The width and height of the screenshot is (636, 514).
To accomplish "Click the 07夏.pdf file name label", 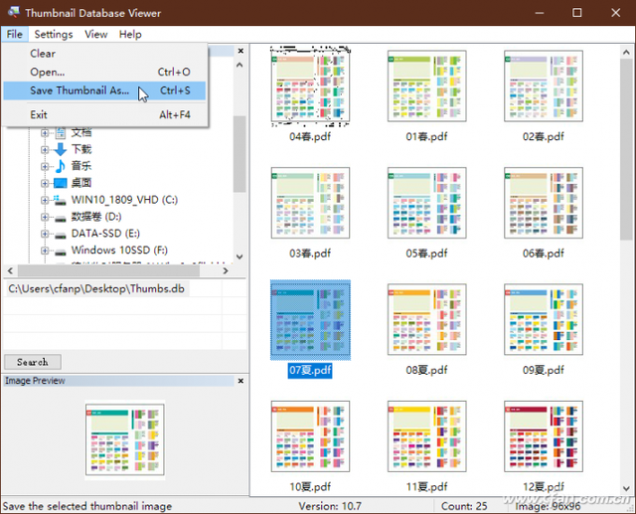I will tap(310, 371).
